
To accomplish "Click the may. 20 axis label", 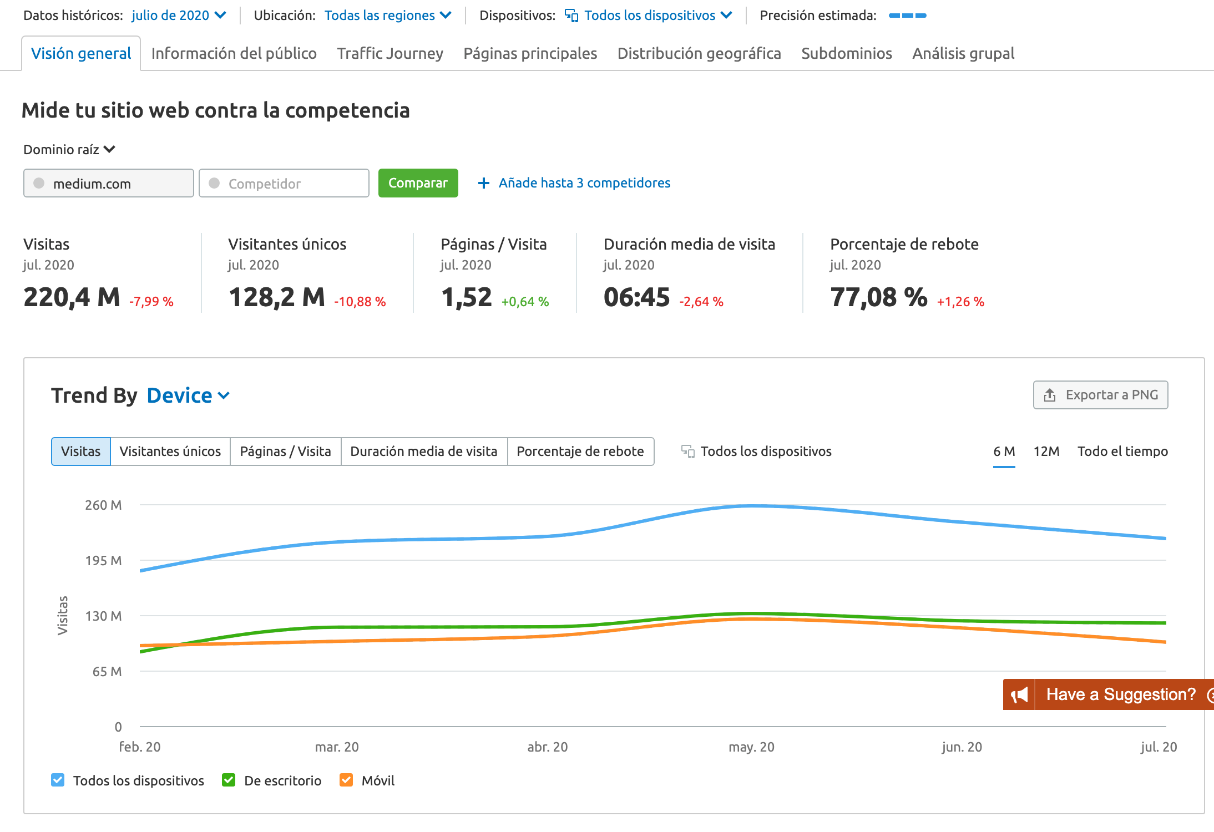I will 751,747.
